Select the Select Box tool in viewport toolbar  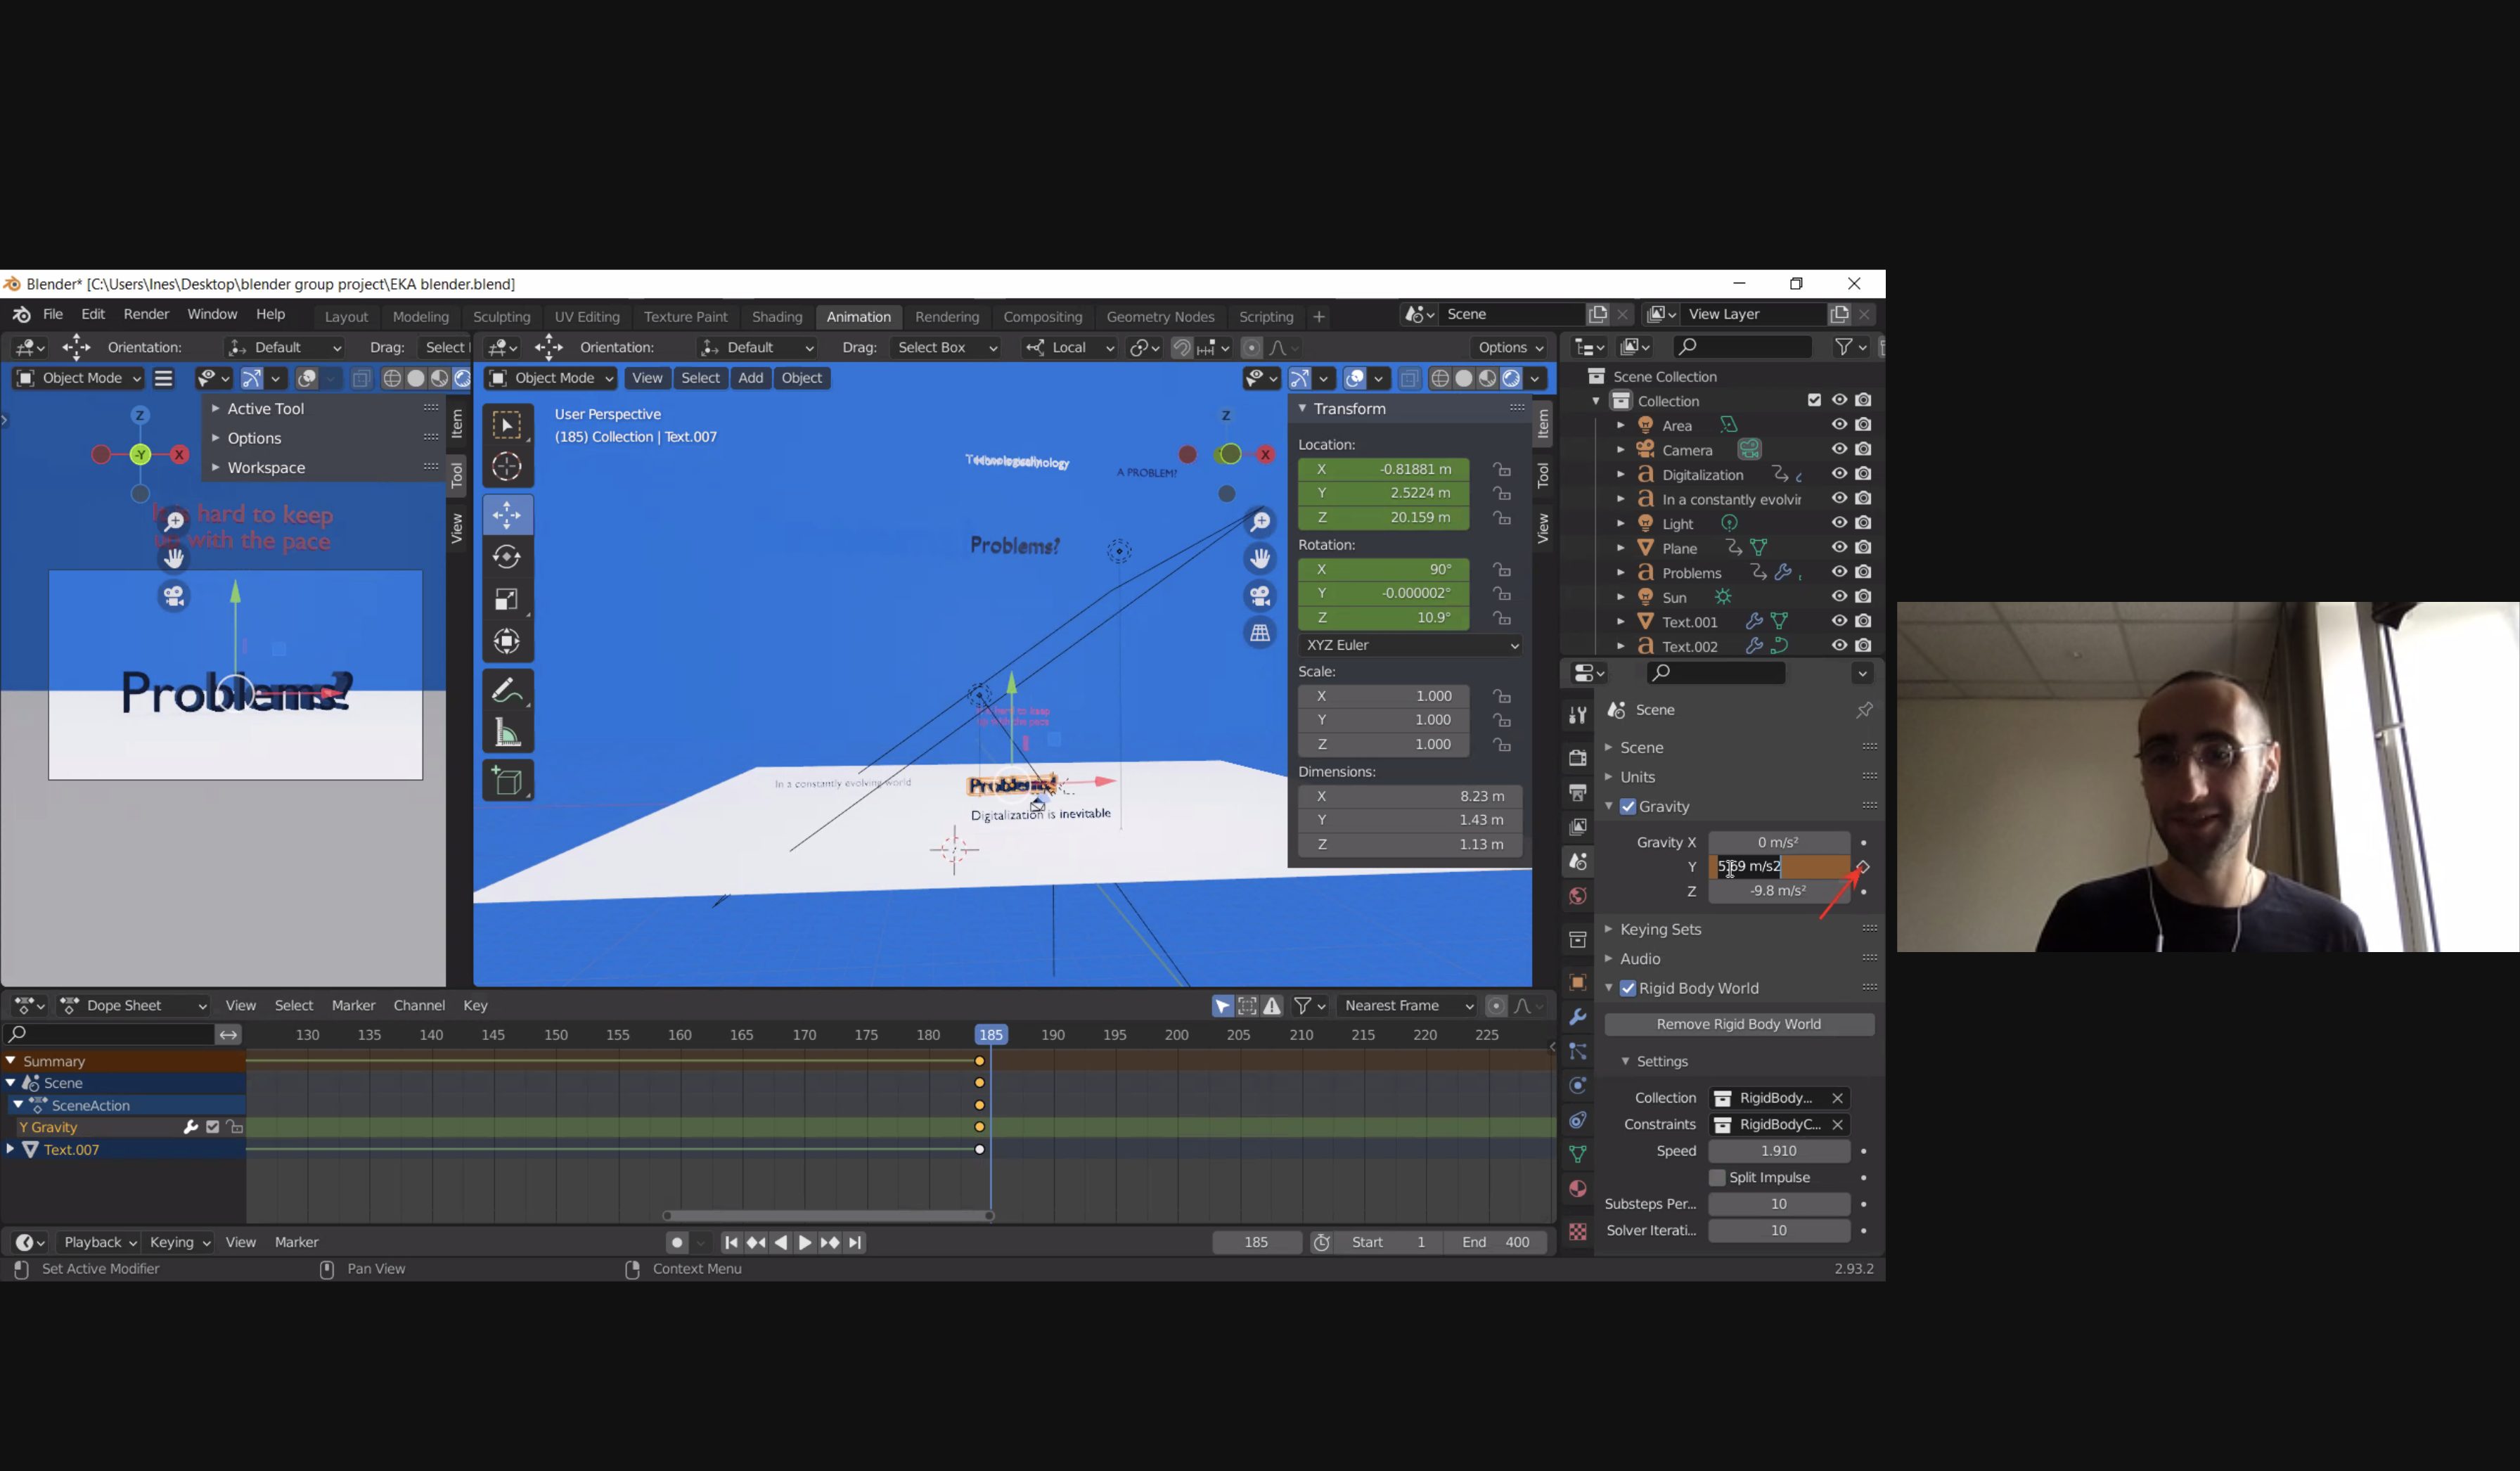point(507,425)
